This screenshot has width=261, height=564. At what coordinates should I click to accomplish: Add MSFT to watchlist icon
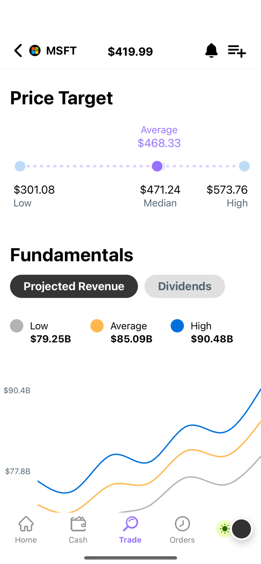click(237, 51)
